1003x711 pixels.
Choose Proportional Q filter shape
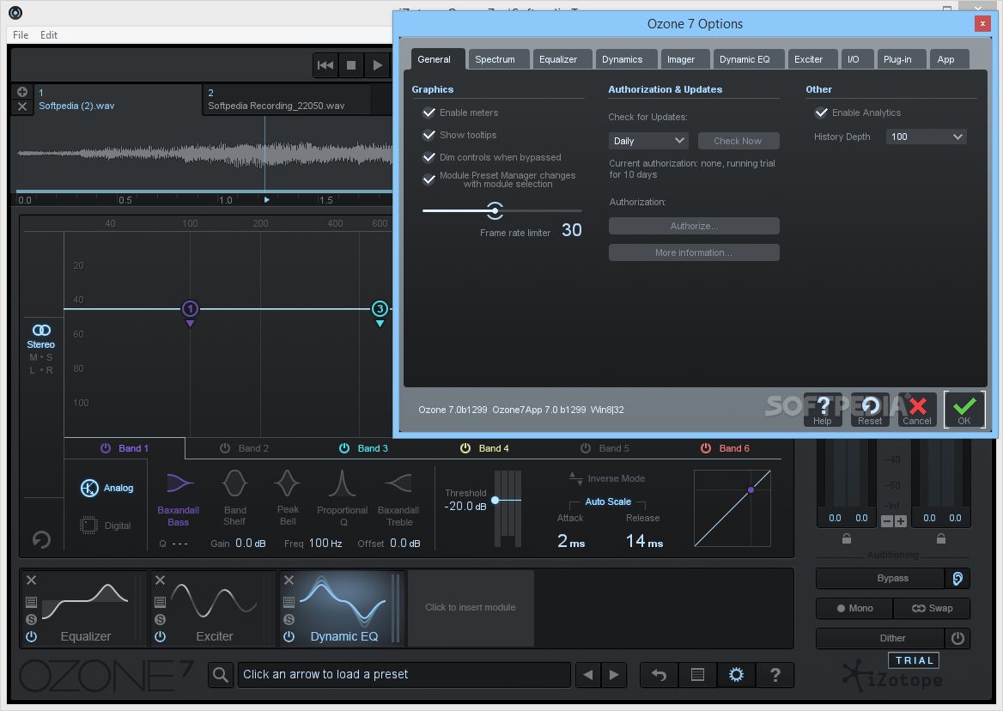click(x=343, y=499)
